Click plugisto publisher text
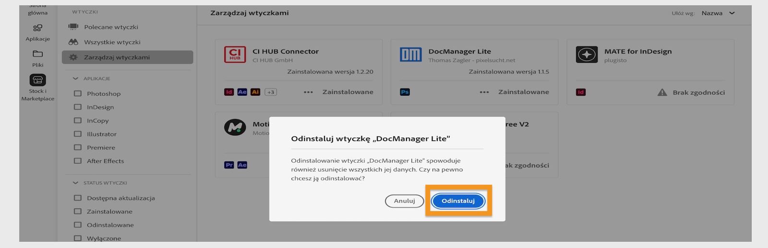Image resolution: width=768 pixels, height=248 pixels. [x=615, y=60]
